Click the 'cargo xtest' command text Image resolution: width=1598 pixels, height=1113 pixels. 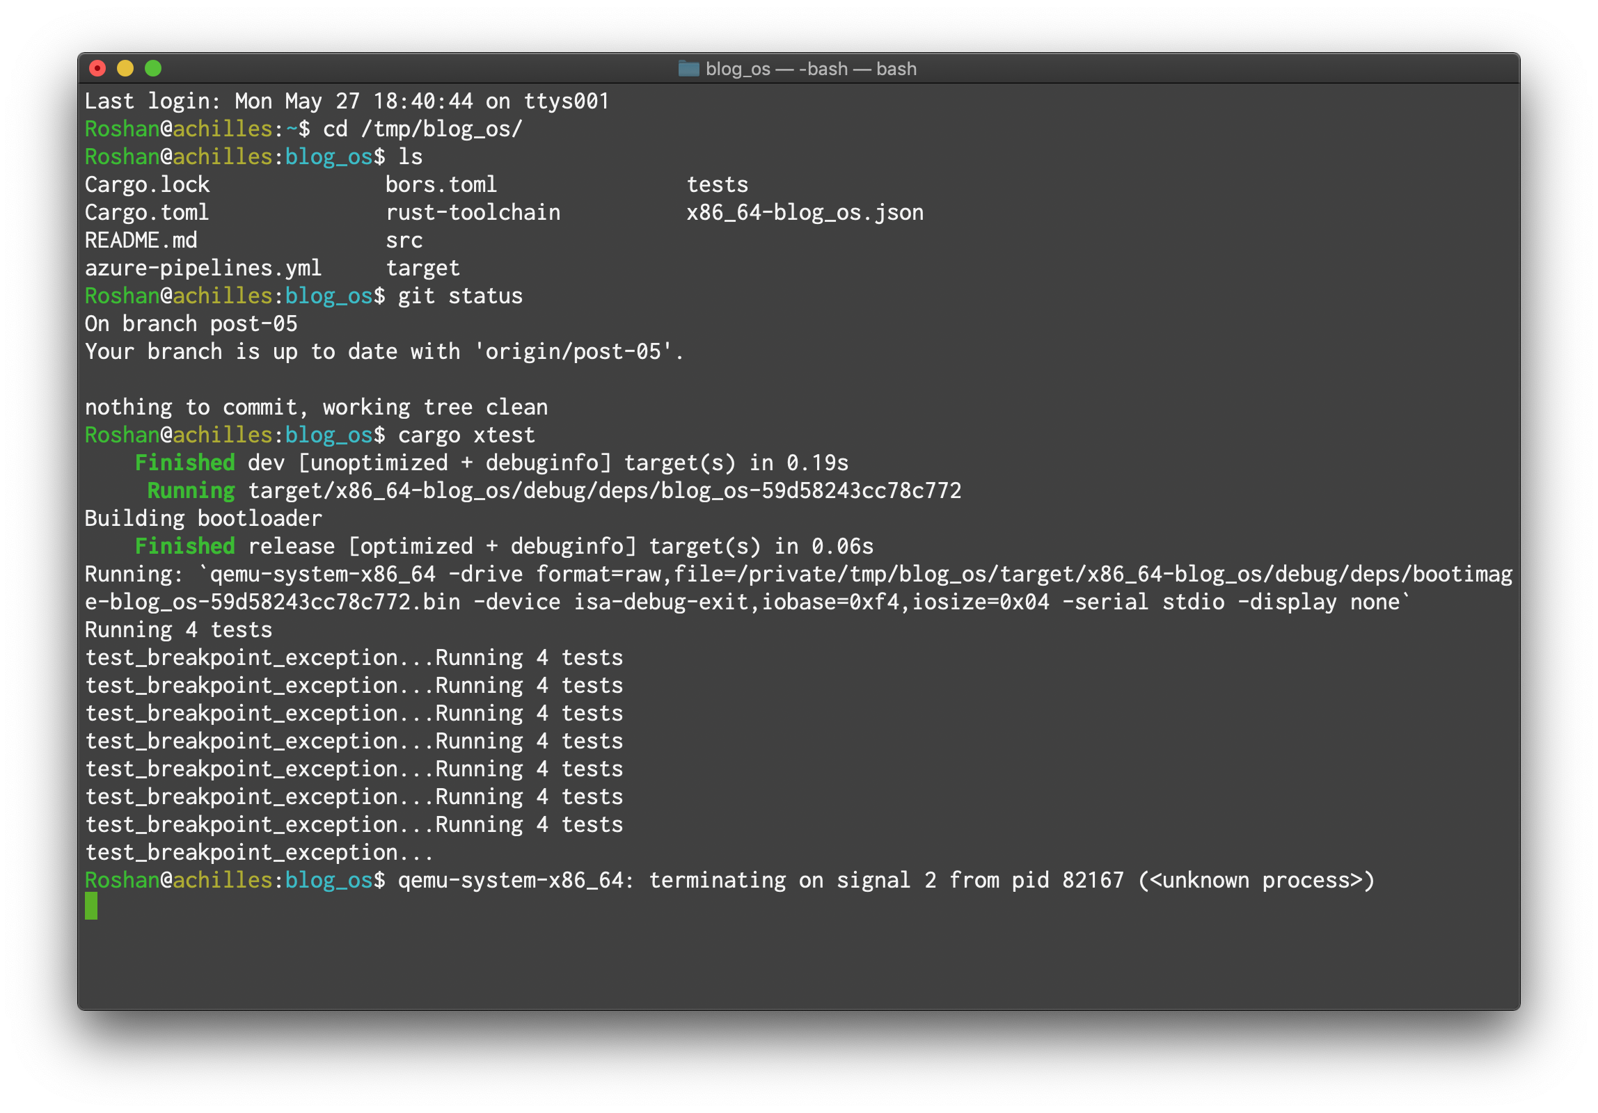466,435
